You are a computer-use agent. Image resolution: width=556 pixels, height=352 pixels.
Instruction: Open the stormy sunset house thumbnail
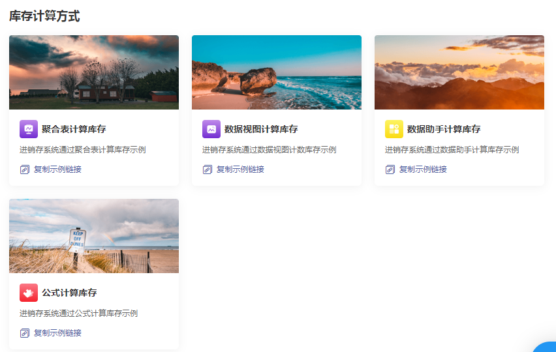click(x=94, y=72)
